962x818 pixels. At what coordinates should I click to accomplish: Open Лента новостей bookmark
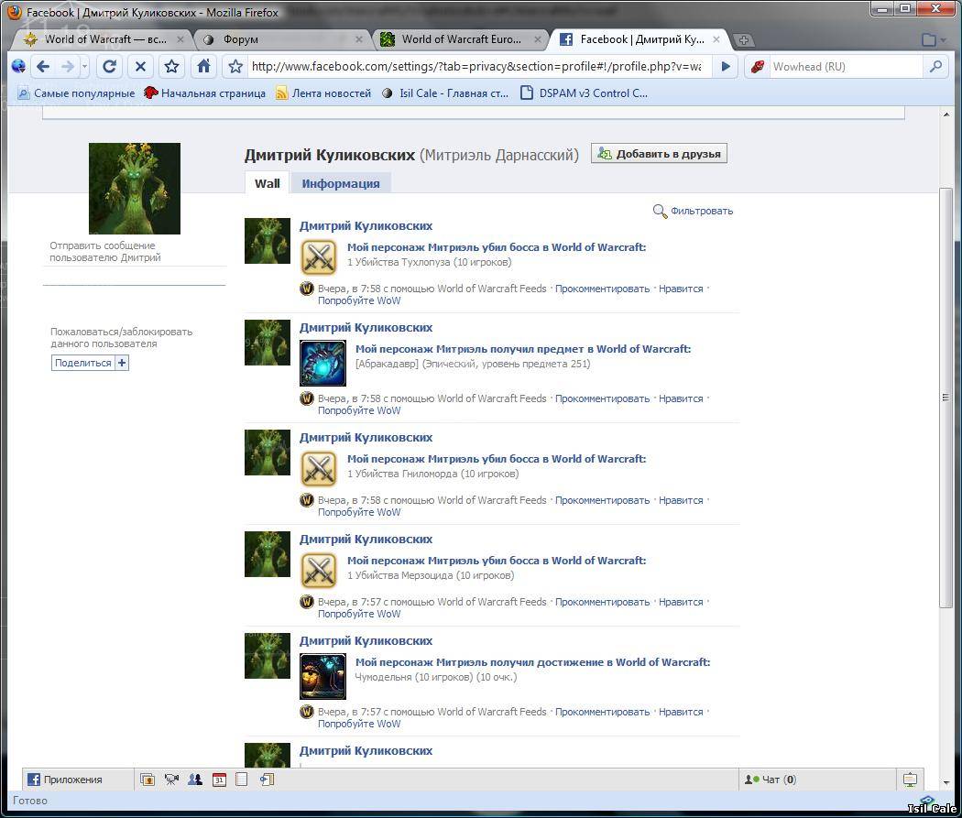[x=323, y=93]
